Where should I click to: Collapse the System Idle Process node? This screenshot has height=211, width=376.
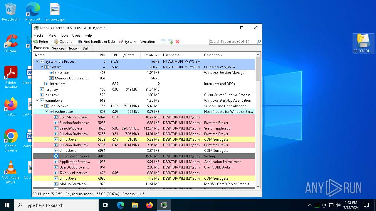[x=37, y=62]
